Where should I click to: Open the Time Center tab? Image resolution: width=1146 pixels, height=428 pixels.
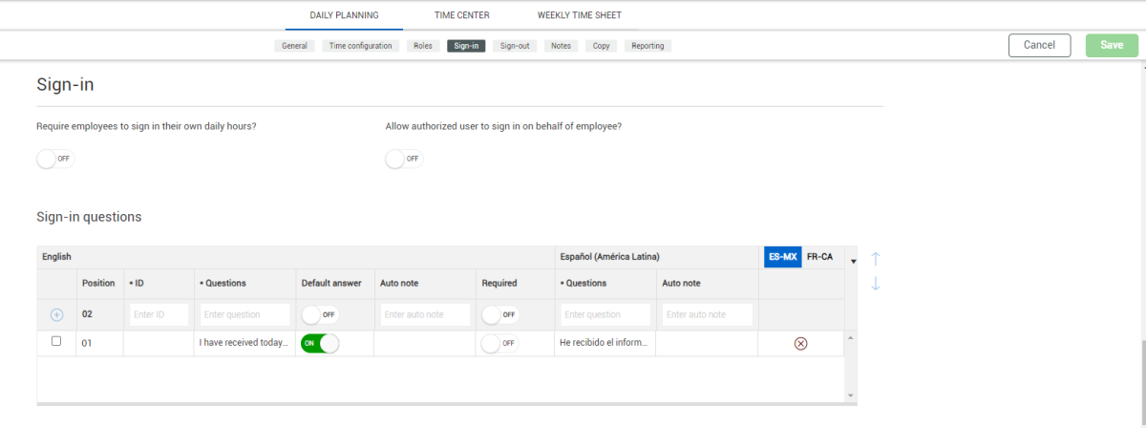(462, 15)
